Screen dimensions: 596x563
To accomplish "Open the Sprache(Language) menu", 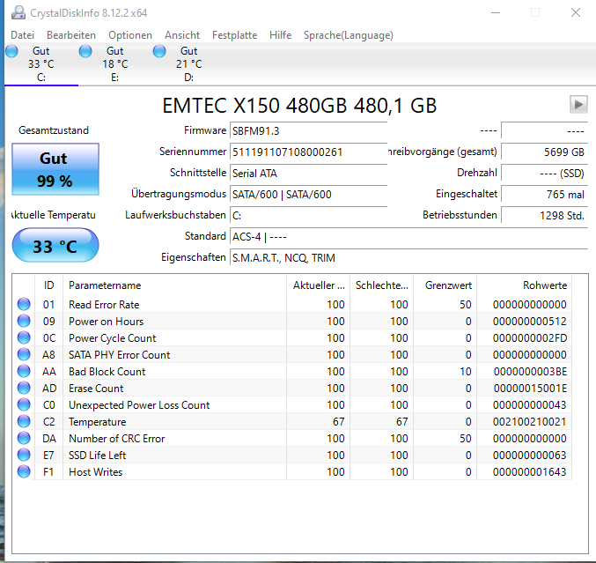I will 348,35.
